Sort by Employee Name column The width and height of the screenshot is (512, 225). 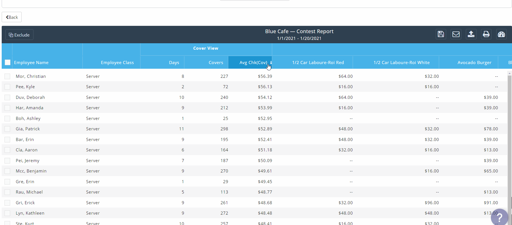coord(31,63)
